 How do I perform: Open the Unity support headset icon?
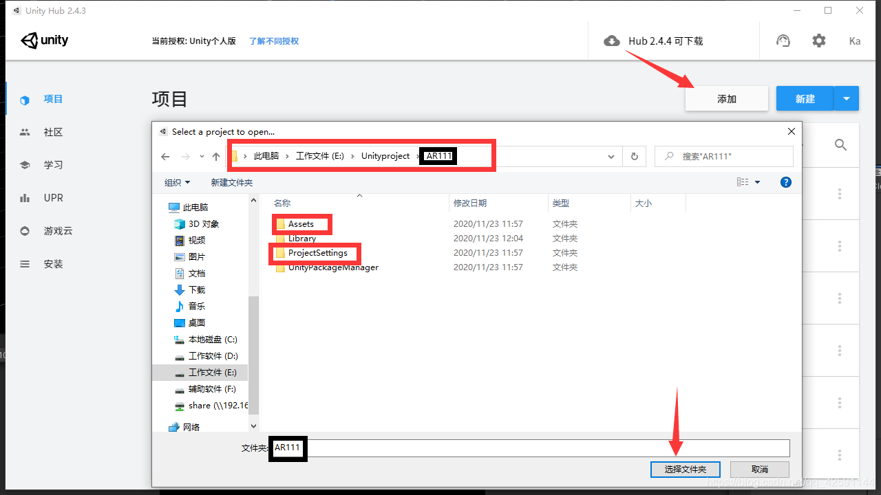click(x=783, y=41)
